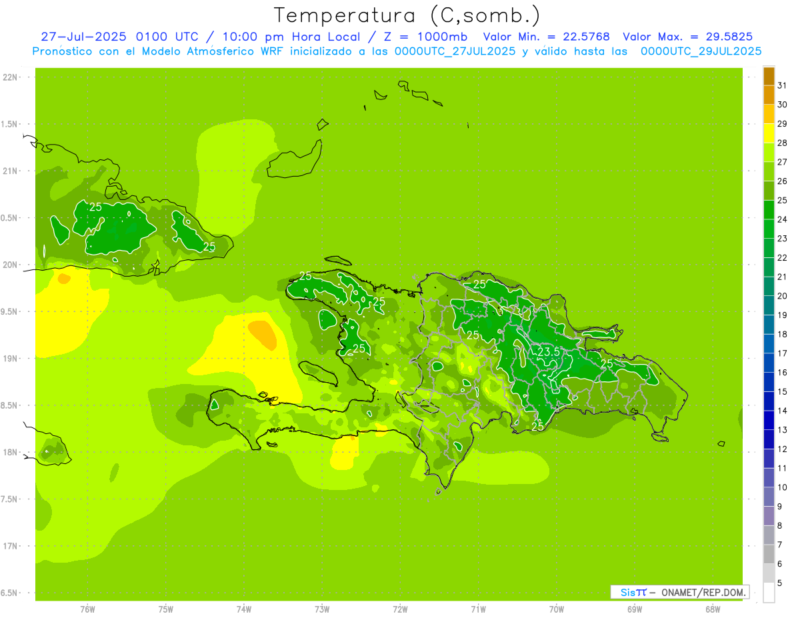The height and width of the screenshot is (618, 800).
Task: Click the "17N" latitude axis label
Action: pos(9,547)
